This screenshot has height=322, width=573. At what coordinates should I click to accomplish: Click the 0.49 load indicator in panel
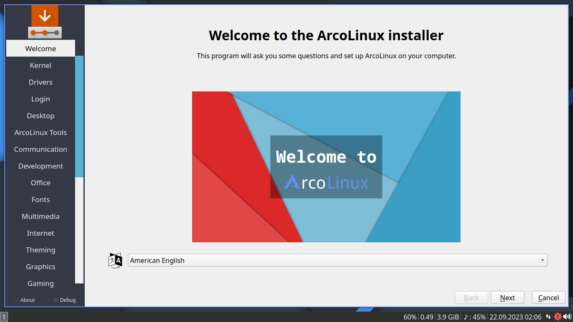[x=427, y=317]
